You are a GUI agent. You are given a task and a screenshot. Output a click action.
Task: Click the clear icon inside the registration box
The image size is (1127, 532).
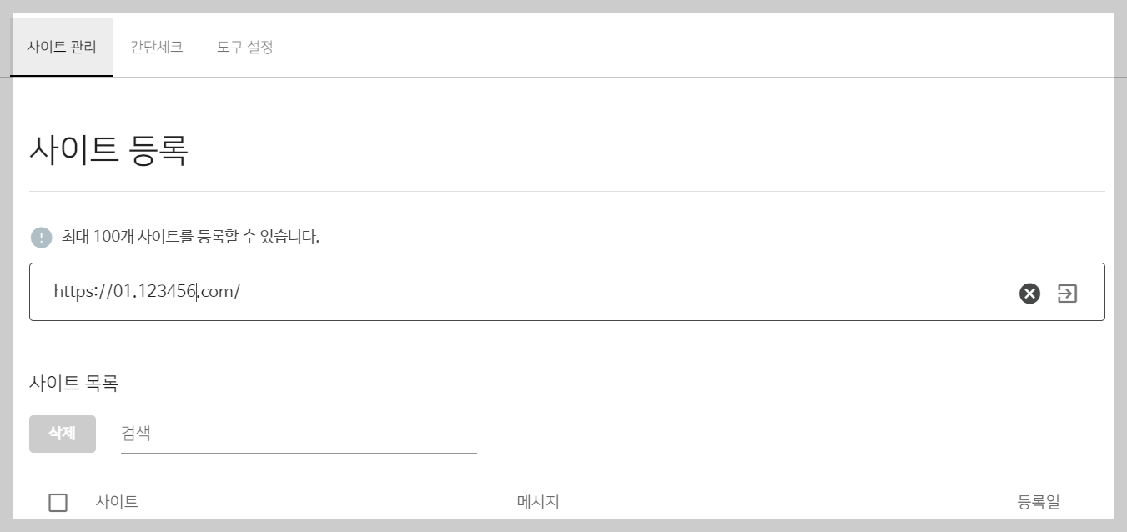(x=1029, y=293)
